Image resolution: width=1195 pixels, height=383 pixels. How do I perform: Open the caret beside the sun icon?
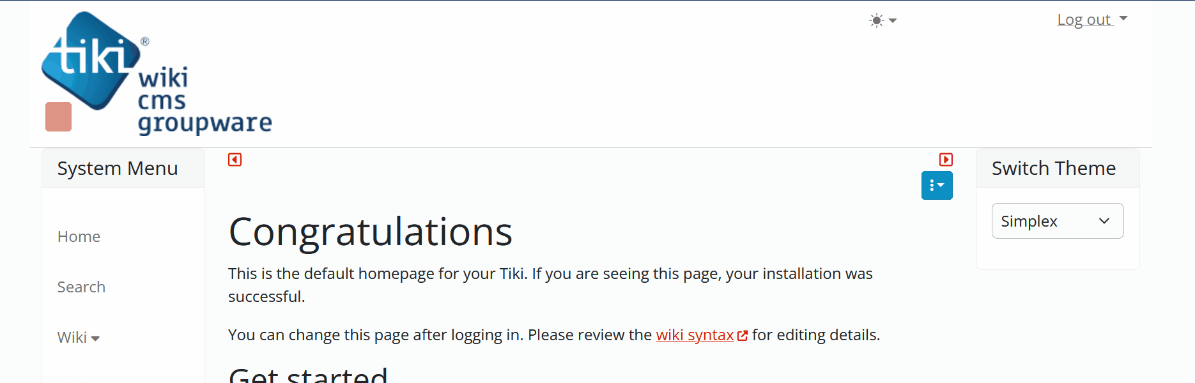pyautogui.click(x=893, y=21)
